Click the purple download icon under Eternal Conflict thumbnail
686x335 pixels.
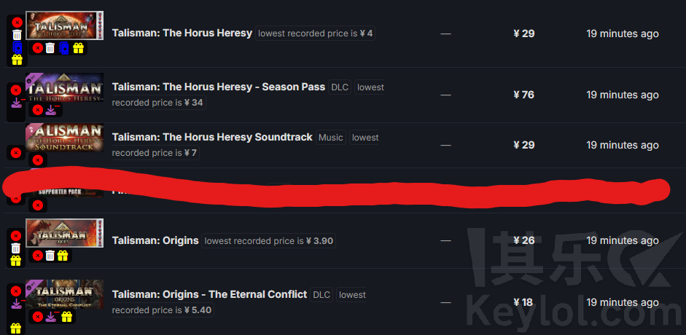pyautogui.click(x=52, y=317)
